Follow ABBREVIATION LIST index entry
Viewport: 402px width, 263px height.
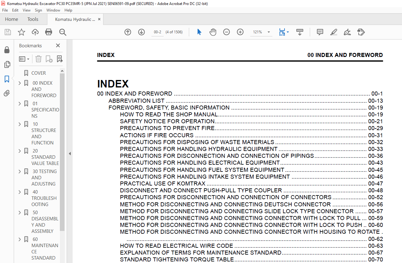pyautogui.click(x=136, y=101)
